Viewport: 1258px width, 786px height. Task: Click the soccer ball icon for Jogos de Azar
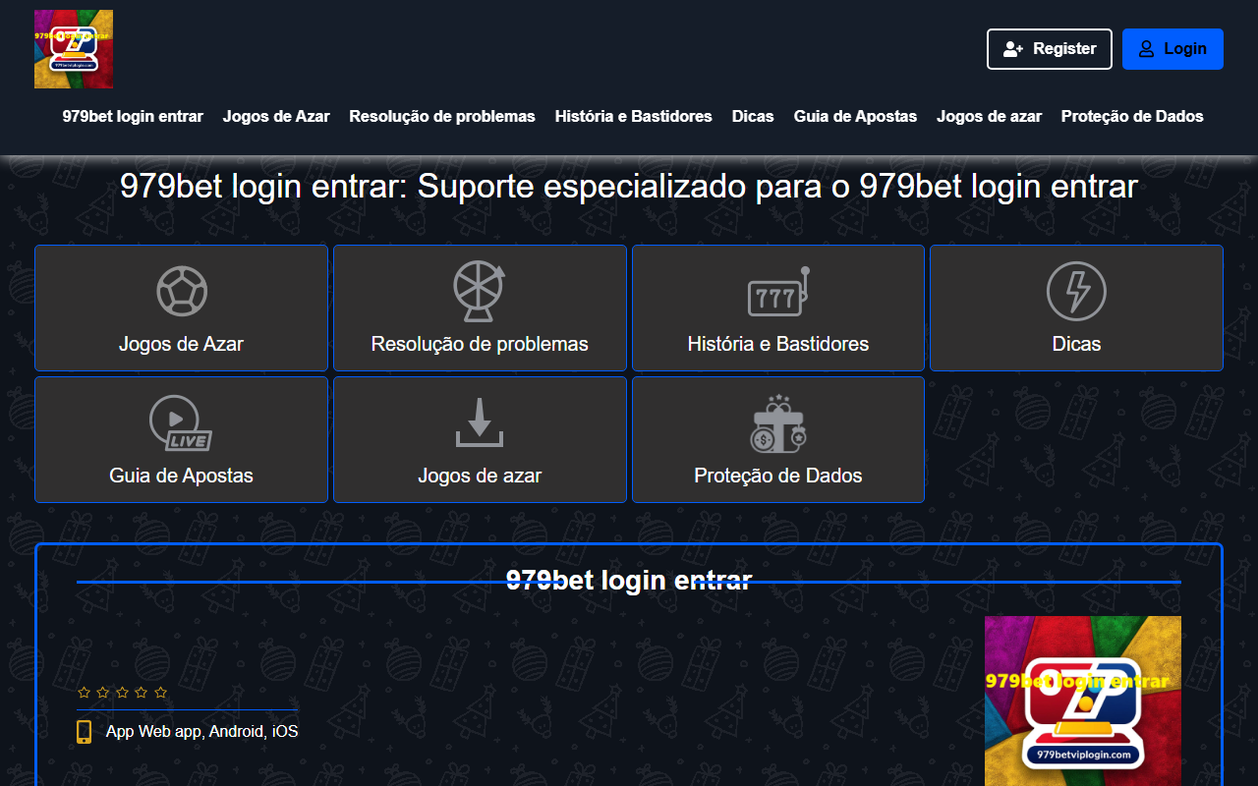click(x=182, y=291)
